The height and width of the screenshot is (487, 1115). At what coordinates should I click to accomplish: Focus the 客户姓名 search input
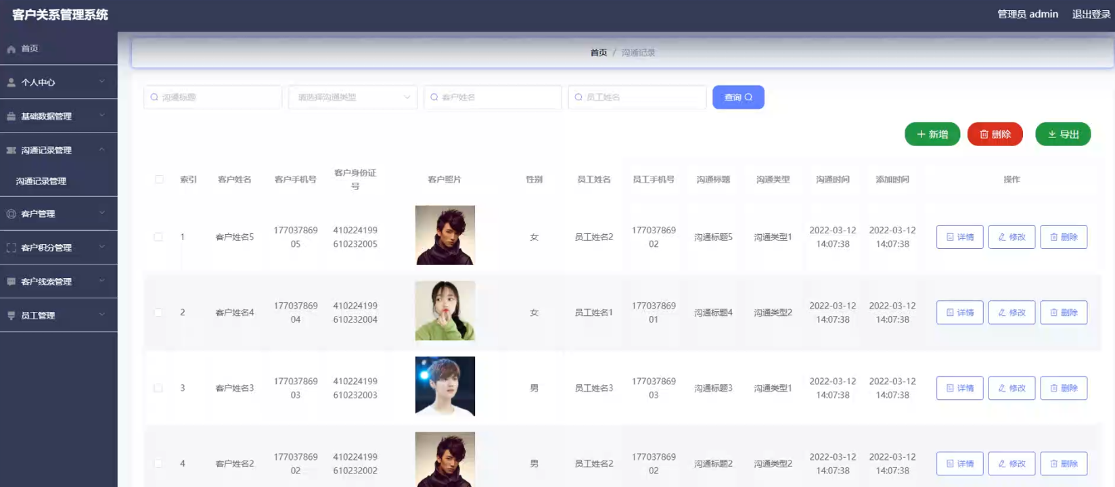point(493,97)
